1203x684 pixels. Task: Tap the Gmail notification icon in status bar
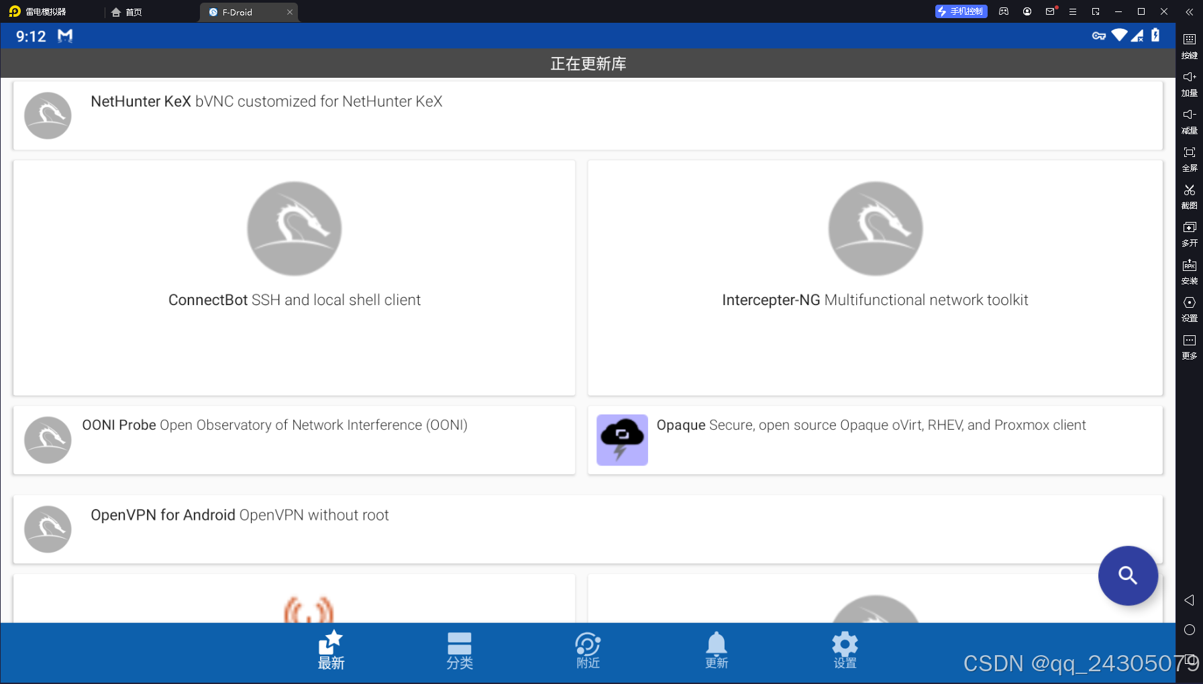[65, 36]
